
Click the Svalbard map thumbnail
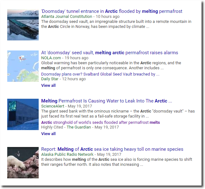coord(23,66)
